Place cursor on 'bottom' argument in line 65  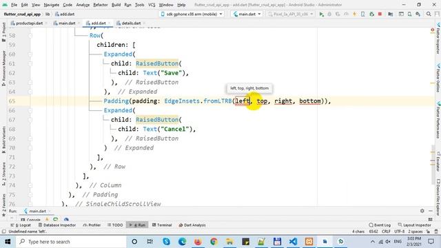(309, 101)
